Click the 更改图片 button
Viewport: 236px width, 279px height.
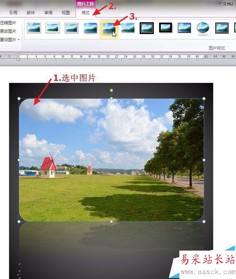pos(8,31)
